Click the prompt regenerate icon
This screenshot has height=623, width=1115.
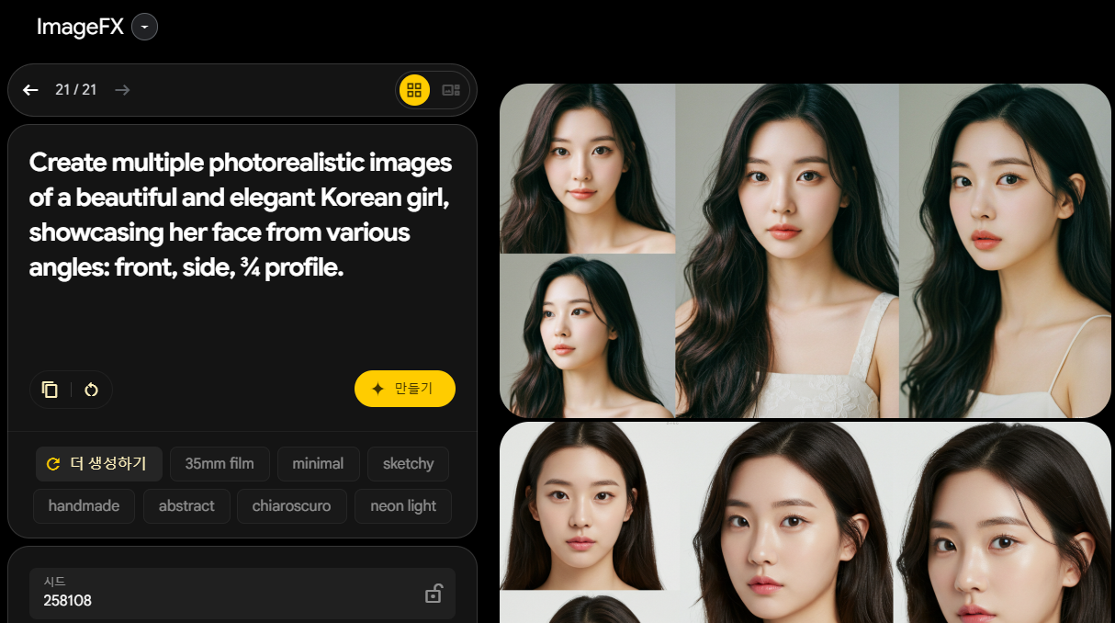91,389
